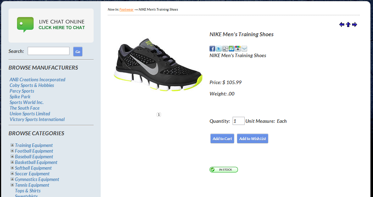Share product on Twitter
Viewport: 373px width, 197px height.
[x=219, y=49]
